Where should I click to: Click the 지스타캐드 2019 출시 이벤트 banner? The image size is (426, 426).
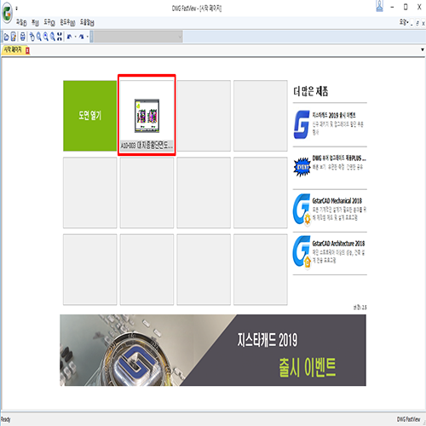(213, 350)
